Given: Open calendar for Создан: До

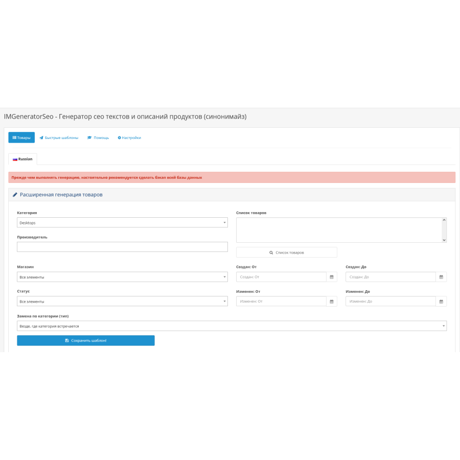Looking at the screenshot, I should pos(441,277).
